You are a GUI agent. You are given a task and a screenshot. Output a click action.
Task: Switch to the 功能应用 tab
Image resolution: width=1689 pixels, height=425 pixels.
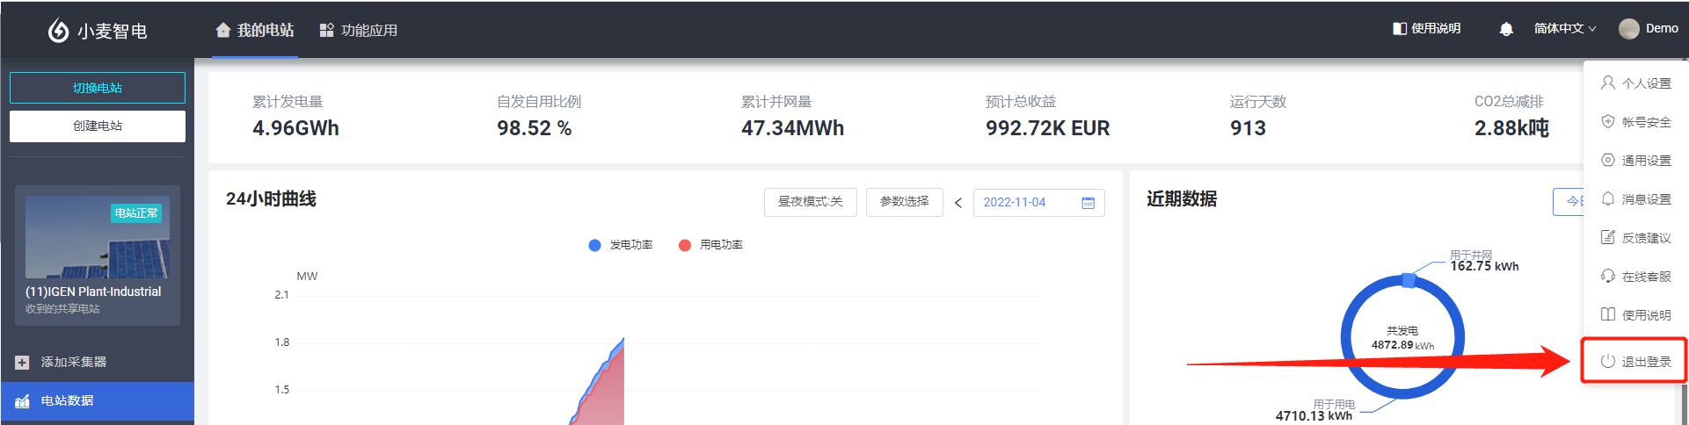click(x=359, y=31)
